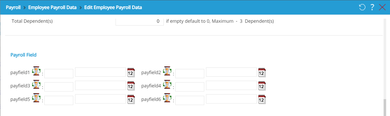390x116 pixels.
Task: Click the refresh icon in header
Action: pyautogui.click(x=362, y=7)
